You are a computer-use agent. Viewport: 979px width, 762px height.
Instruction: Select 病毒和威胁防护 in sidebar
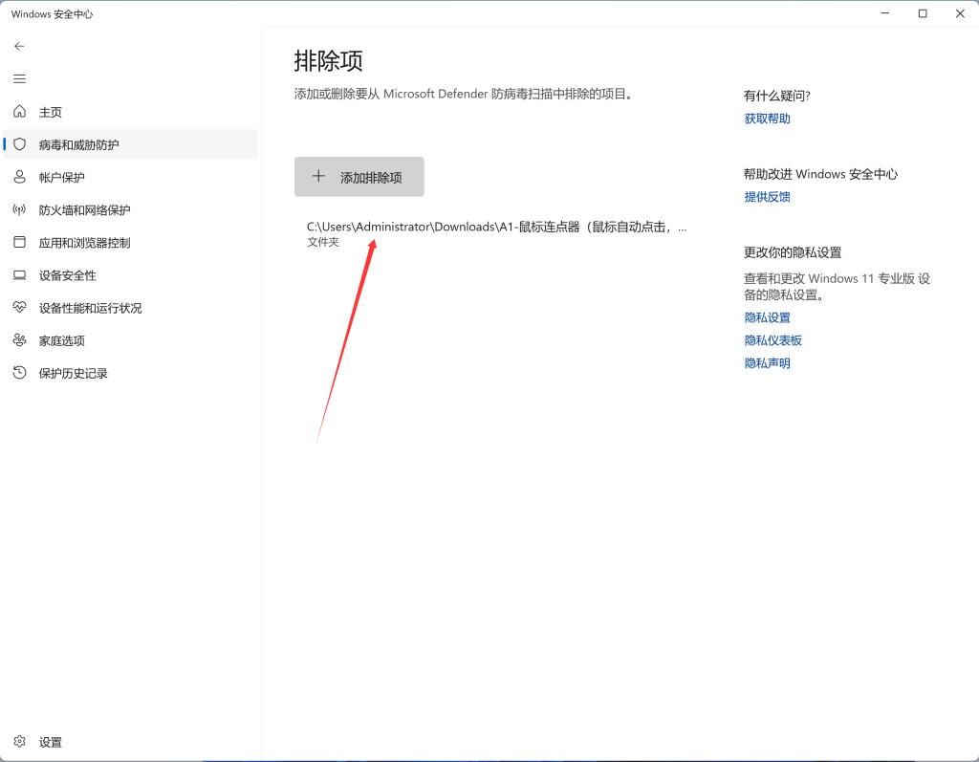tap(130, 144)
